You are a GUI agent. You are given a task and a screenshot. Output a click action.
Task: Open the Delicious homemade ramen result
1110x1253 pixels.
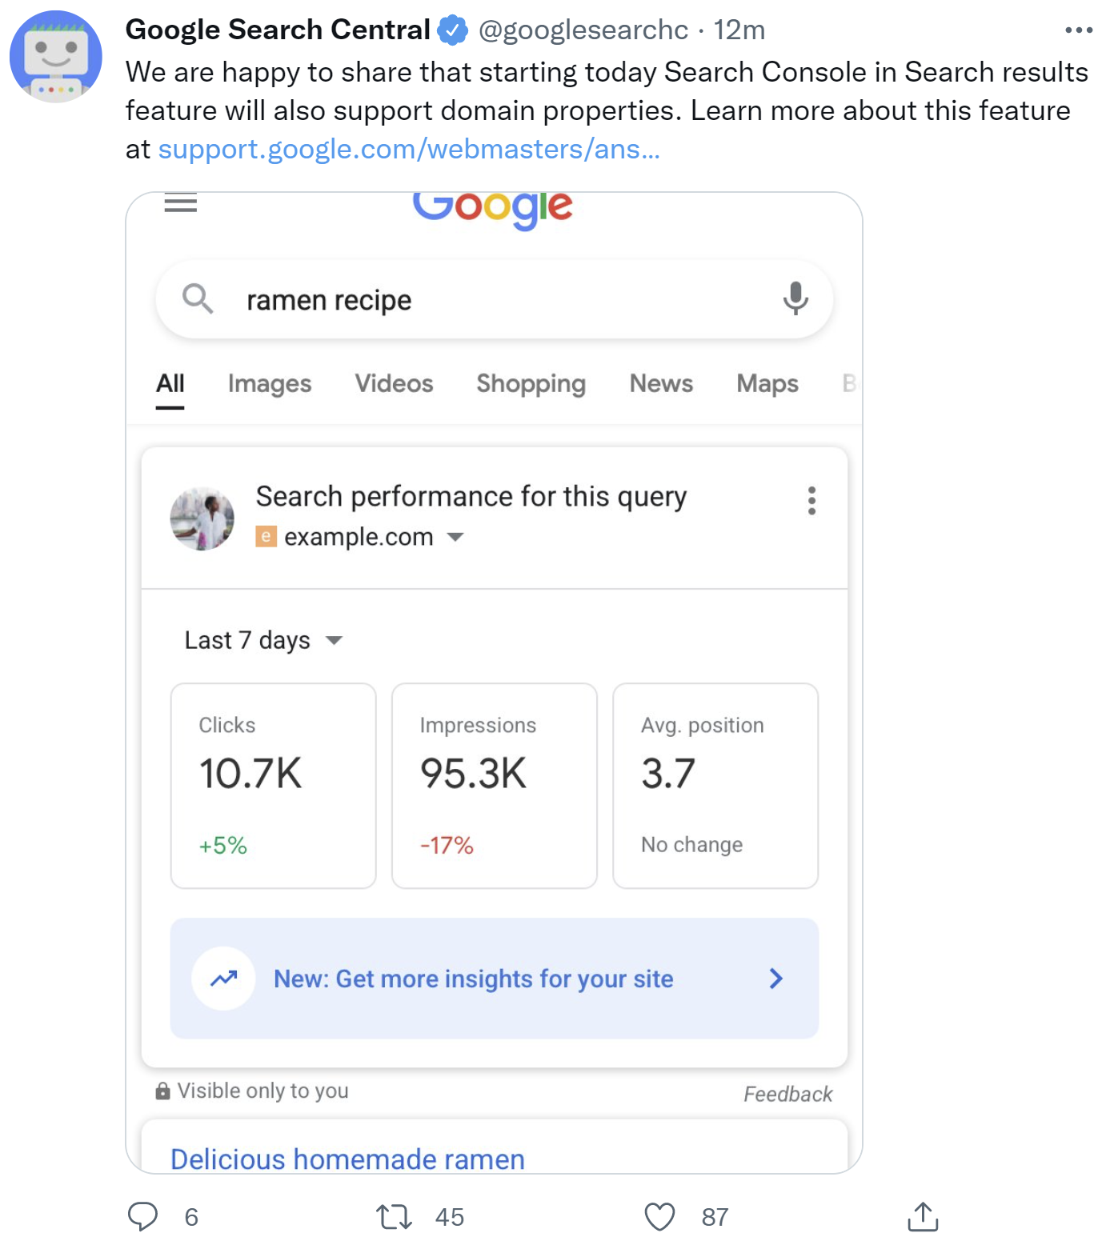click(x=347, y=1158)
